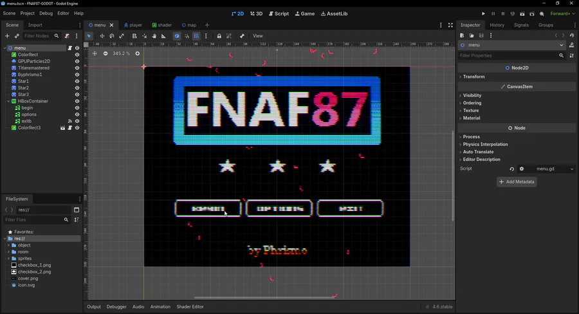This screenshot has height=314, width=579.
Task: Instantiate a child scene link icon
Action: 17,36
